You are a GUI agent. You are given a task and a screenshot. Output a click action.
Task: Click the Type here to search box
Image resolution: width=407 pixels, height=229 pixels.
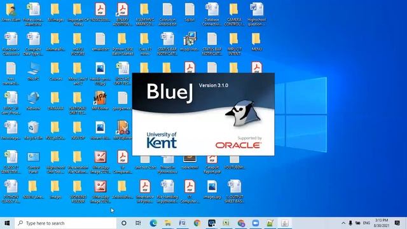[66, 223]
